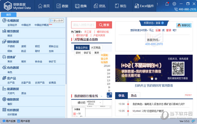Open 期货 under futures data
This screenshot has height=124, width=197.
[10, 36]
